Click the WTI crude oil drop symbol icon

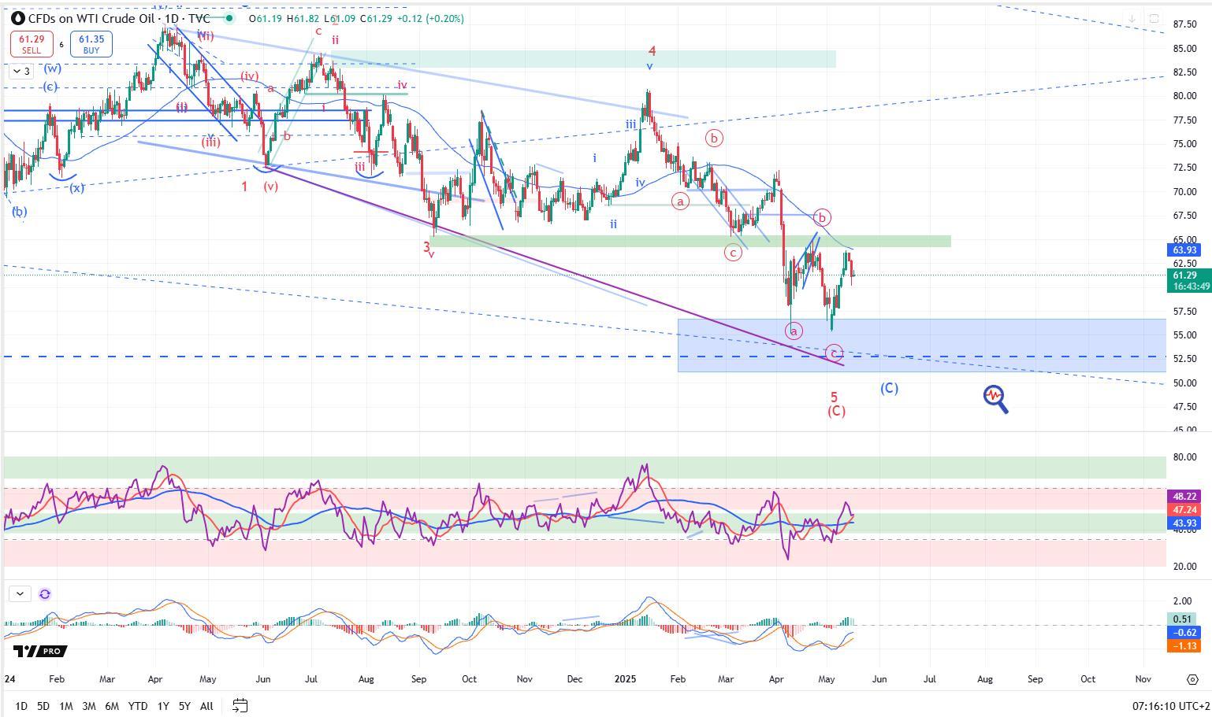[x=18, y=18]
